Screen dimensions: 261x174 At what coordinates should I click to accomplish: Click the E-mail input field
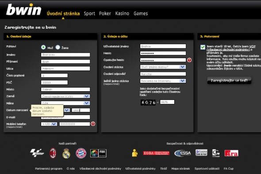pos(77,117)
